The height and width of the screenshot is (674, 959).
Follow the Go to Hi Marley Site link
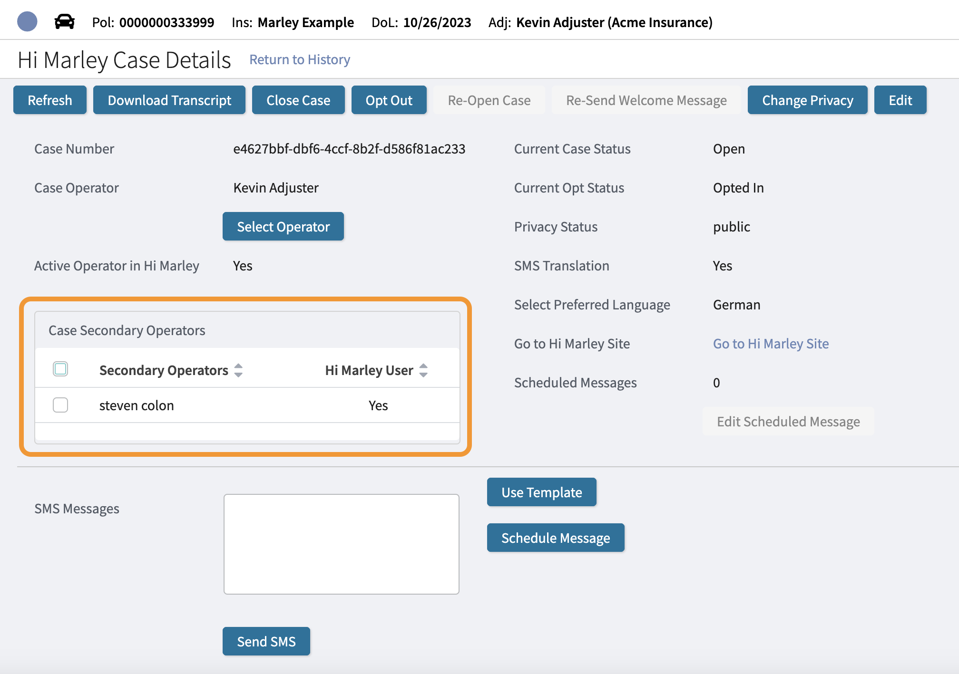[x=770, y=343]
